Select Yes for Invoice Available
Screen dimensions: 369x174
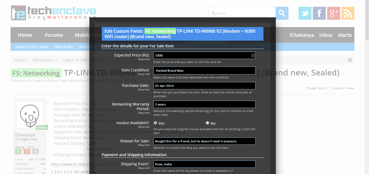(x=155, y=123)
